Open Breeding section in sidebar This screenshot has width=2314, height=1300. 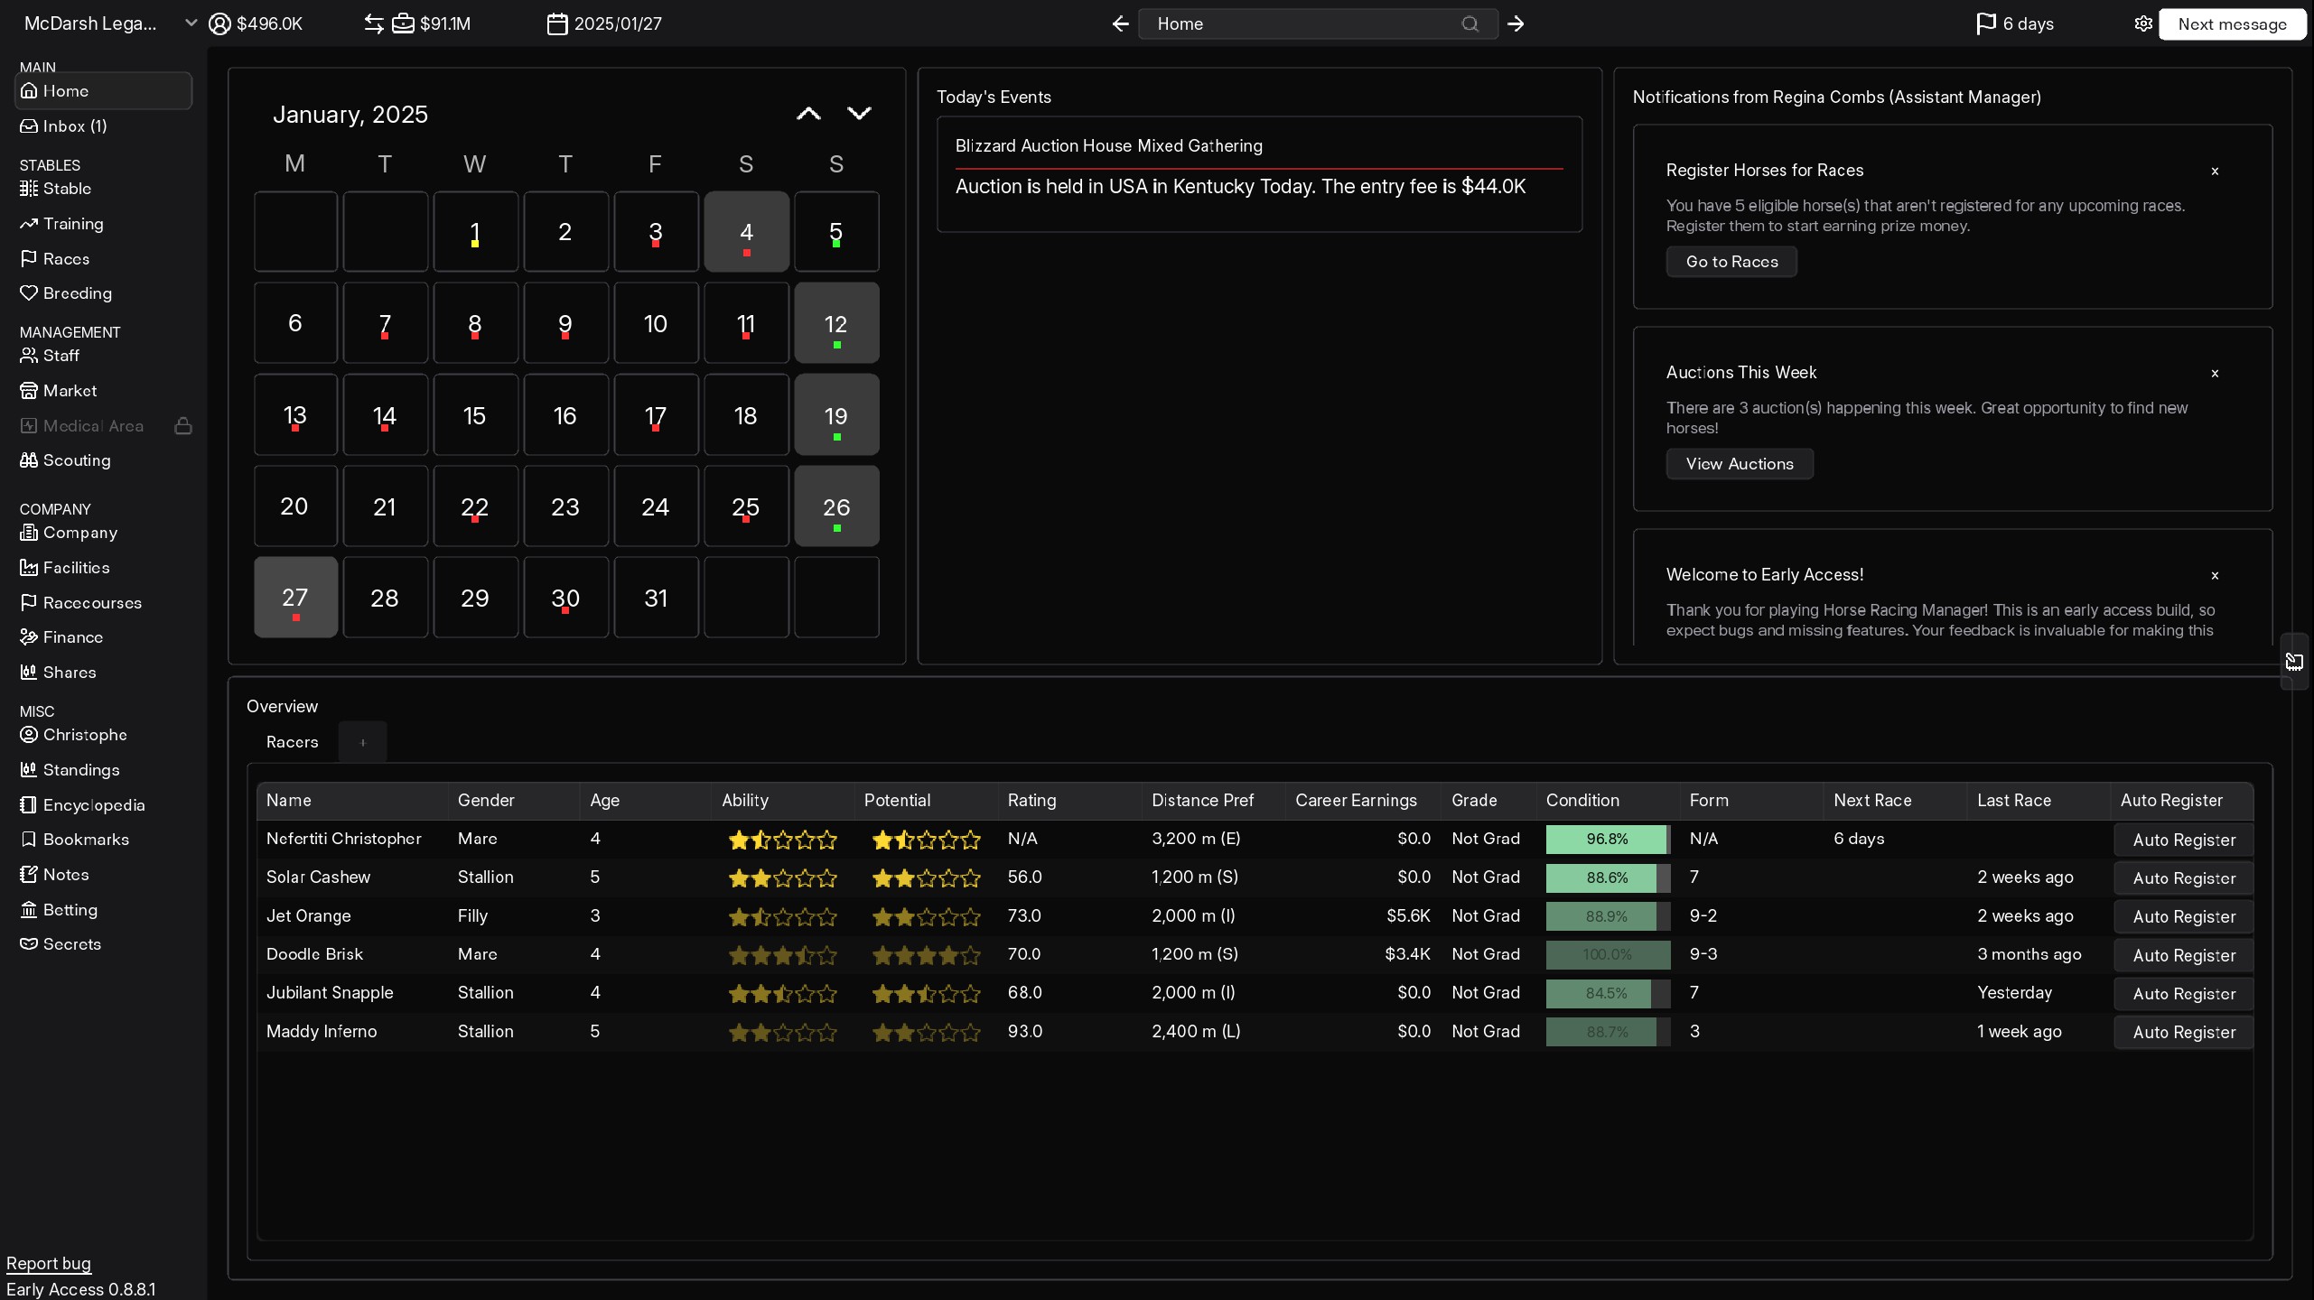tap(77, 293)
